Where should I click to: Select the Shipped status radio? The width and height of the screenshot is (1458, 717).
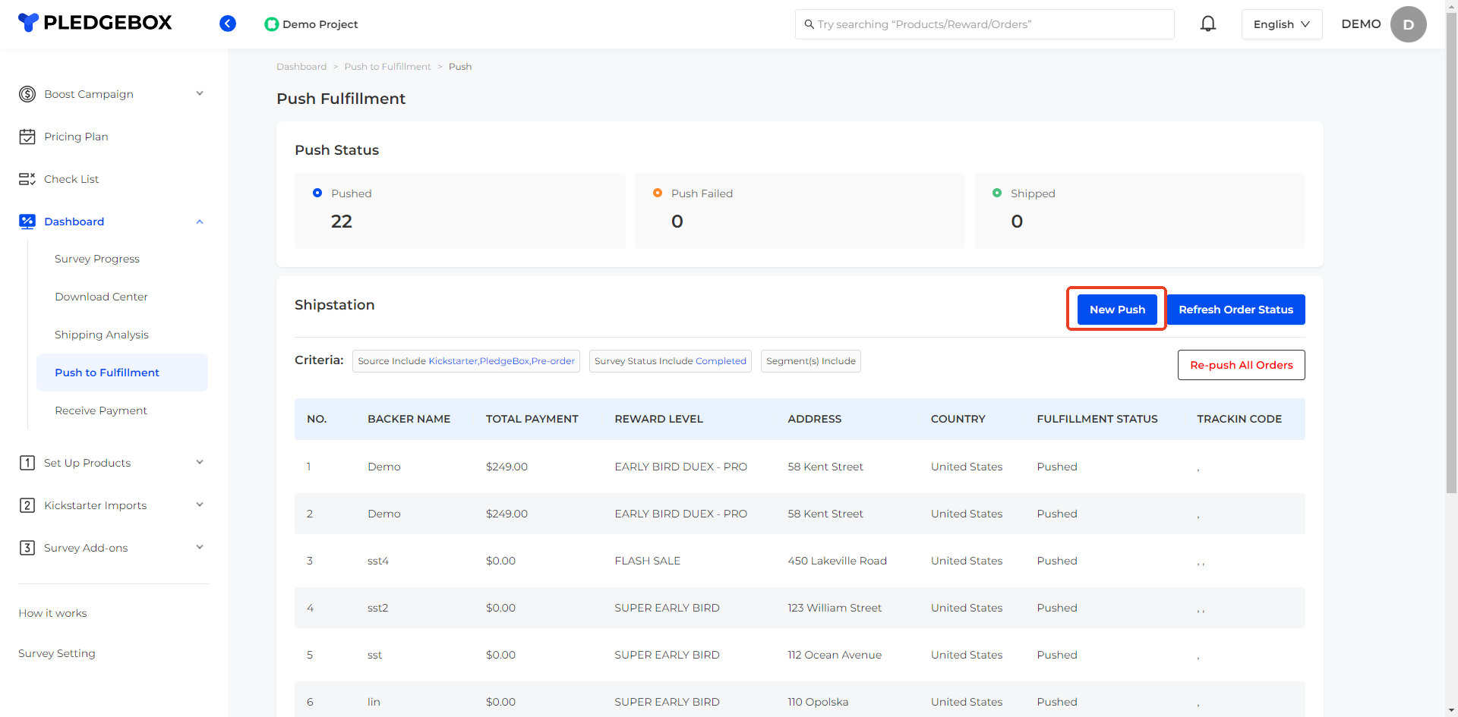[x=997, y=193]
